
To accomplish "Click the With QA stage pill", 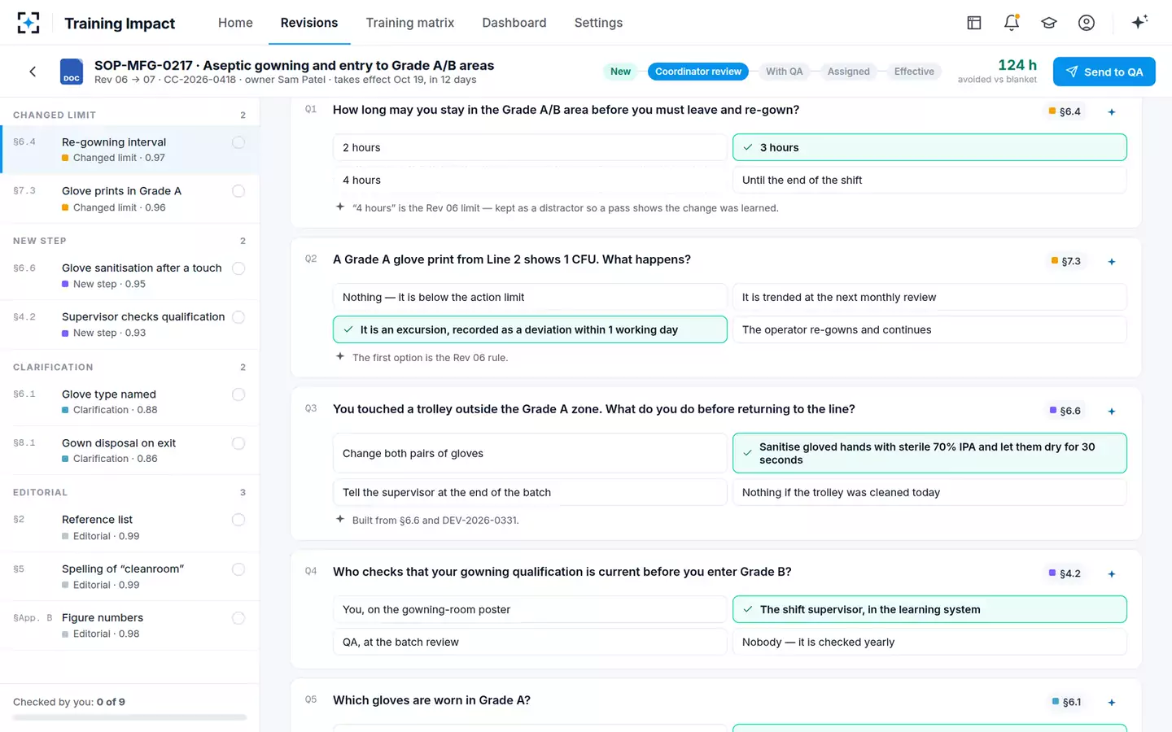I will coord(785,72).
